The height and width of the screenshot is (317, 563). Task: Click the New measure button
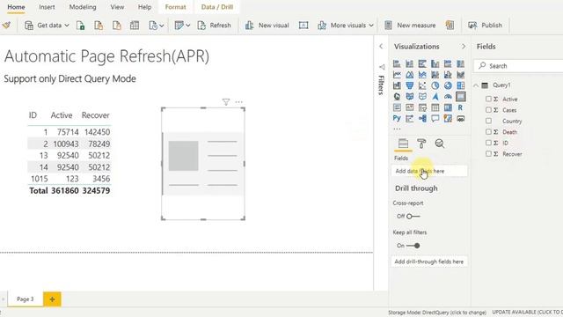tap(410, 26)
